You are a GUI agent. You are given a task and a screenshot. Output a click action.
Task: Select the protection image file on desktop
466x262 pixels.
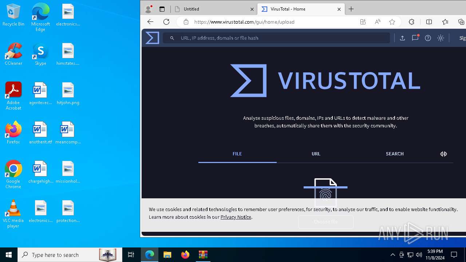[68, 211]
